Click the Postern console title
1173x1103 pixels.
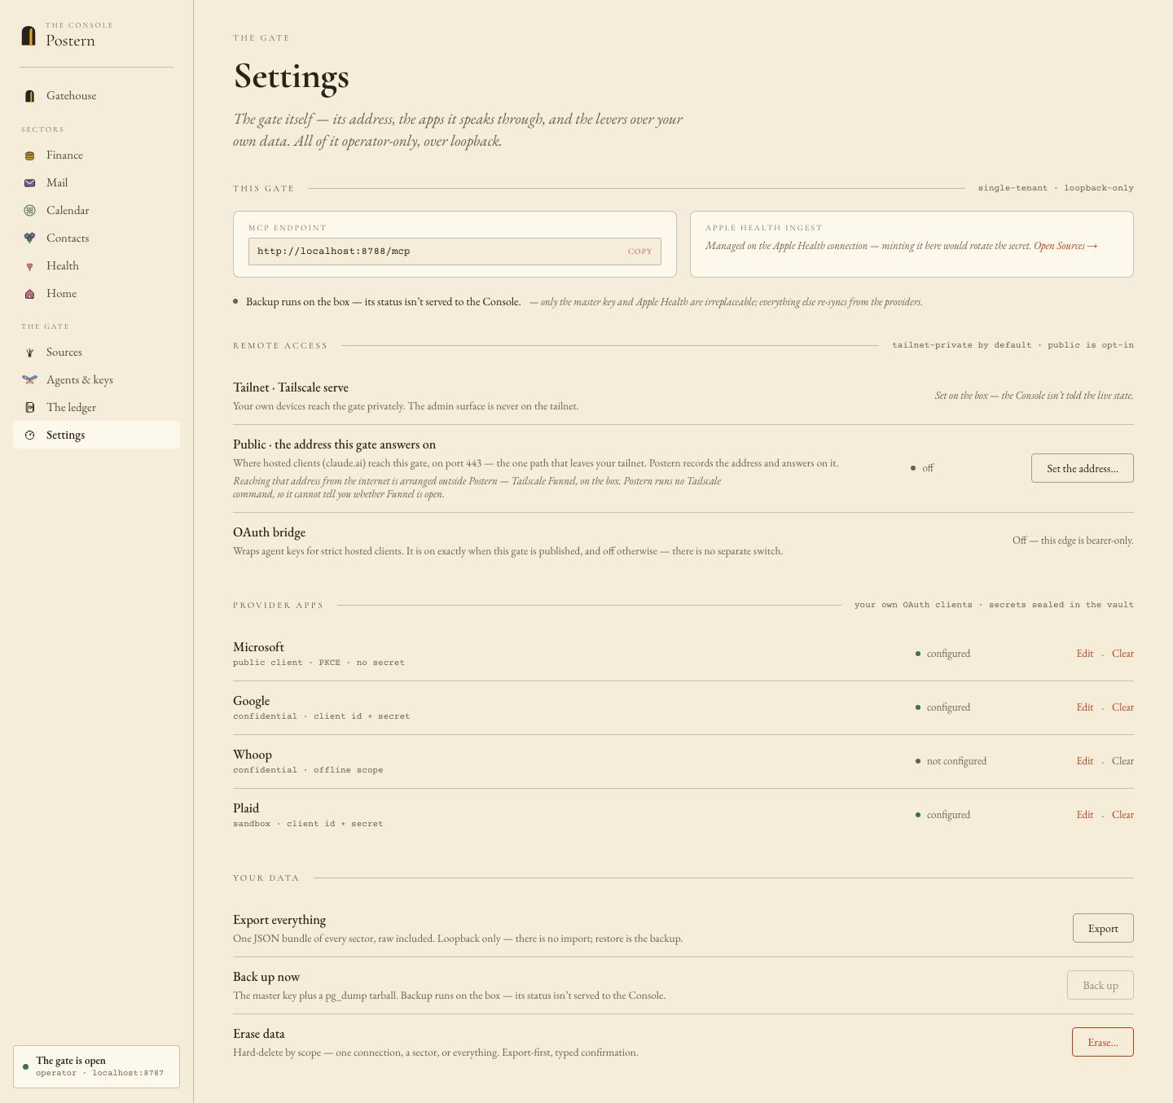pos(70,41)
